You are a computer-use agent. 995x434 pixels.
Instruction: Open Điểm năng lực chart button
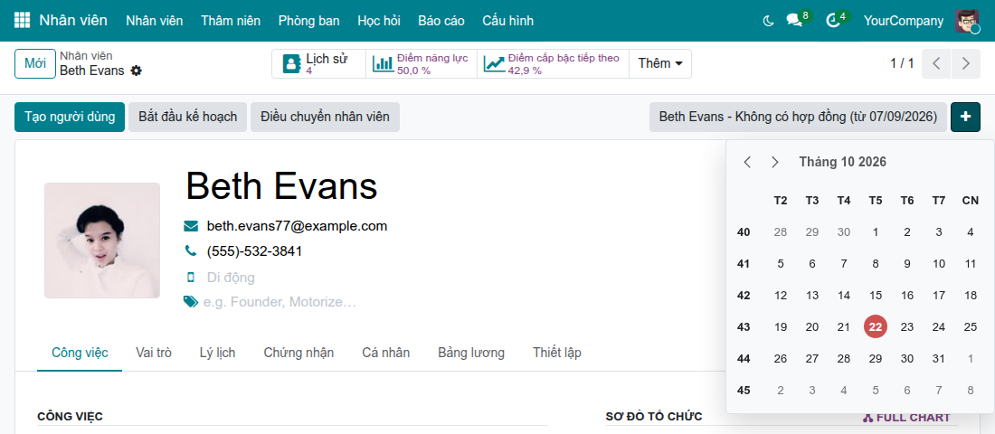point(422,63)
